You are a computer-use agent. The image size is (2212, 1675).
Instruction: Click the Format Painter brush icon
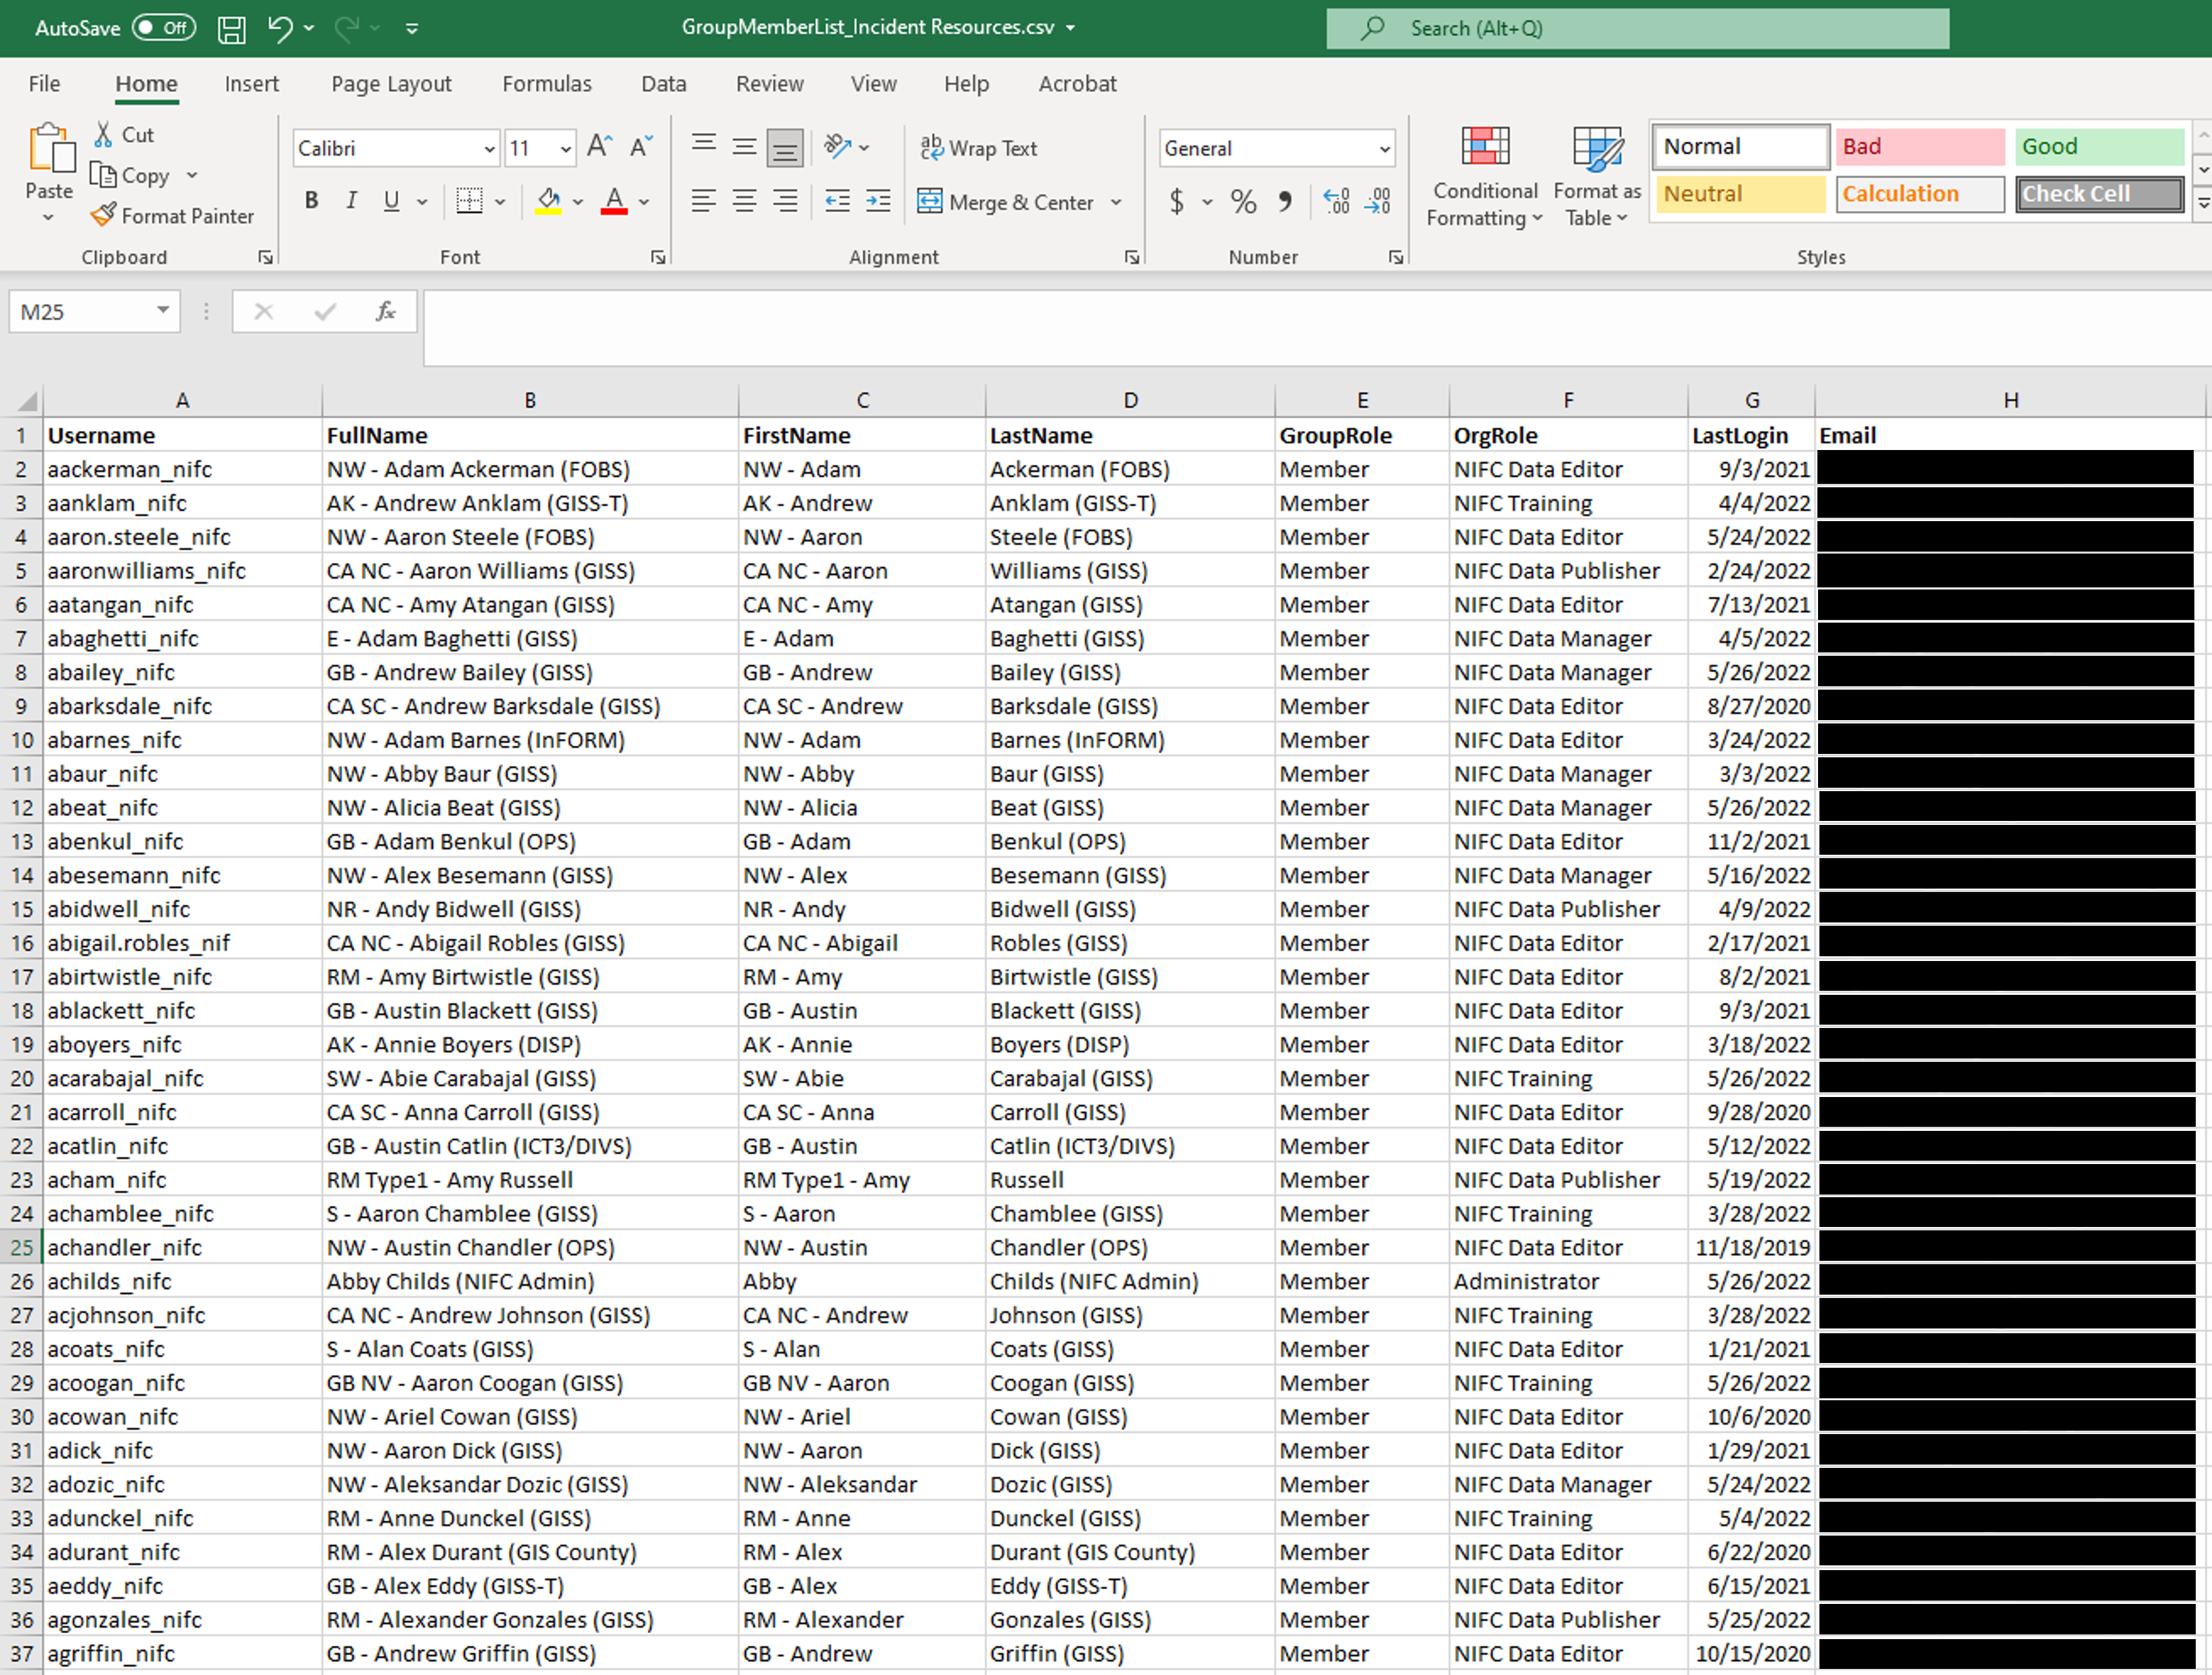pos(103,215)
